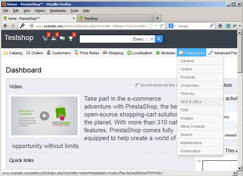The height and width of the screenshot is (176, 243).
Task: Open the Preferences menu tab
Action: click(192, 53)
